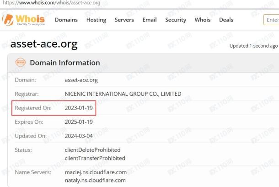Click the 'Domain:' label
Screen dimensions: 279x187
25,80
